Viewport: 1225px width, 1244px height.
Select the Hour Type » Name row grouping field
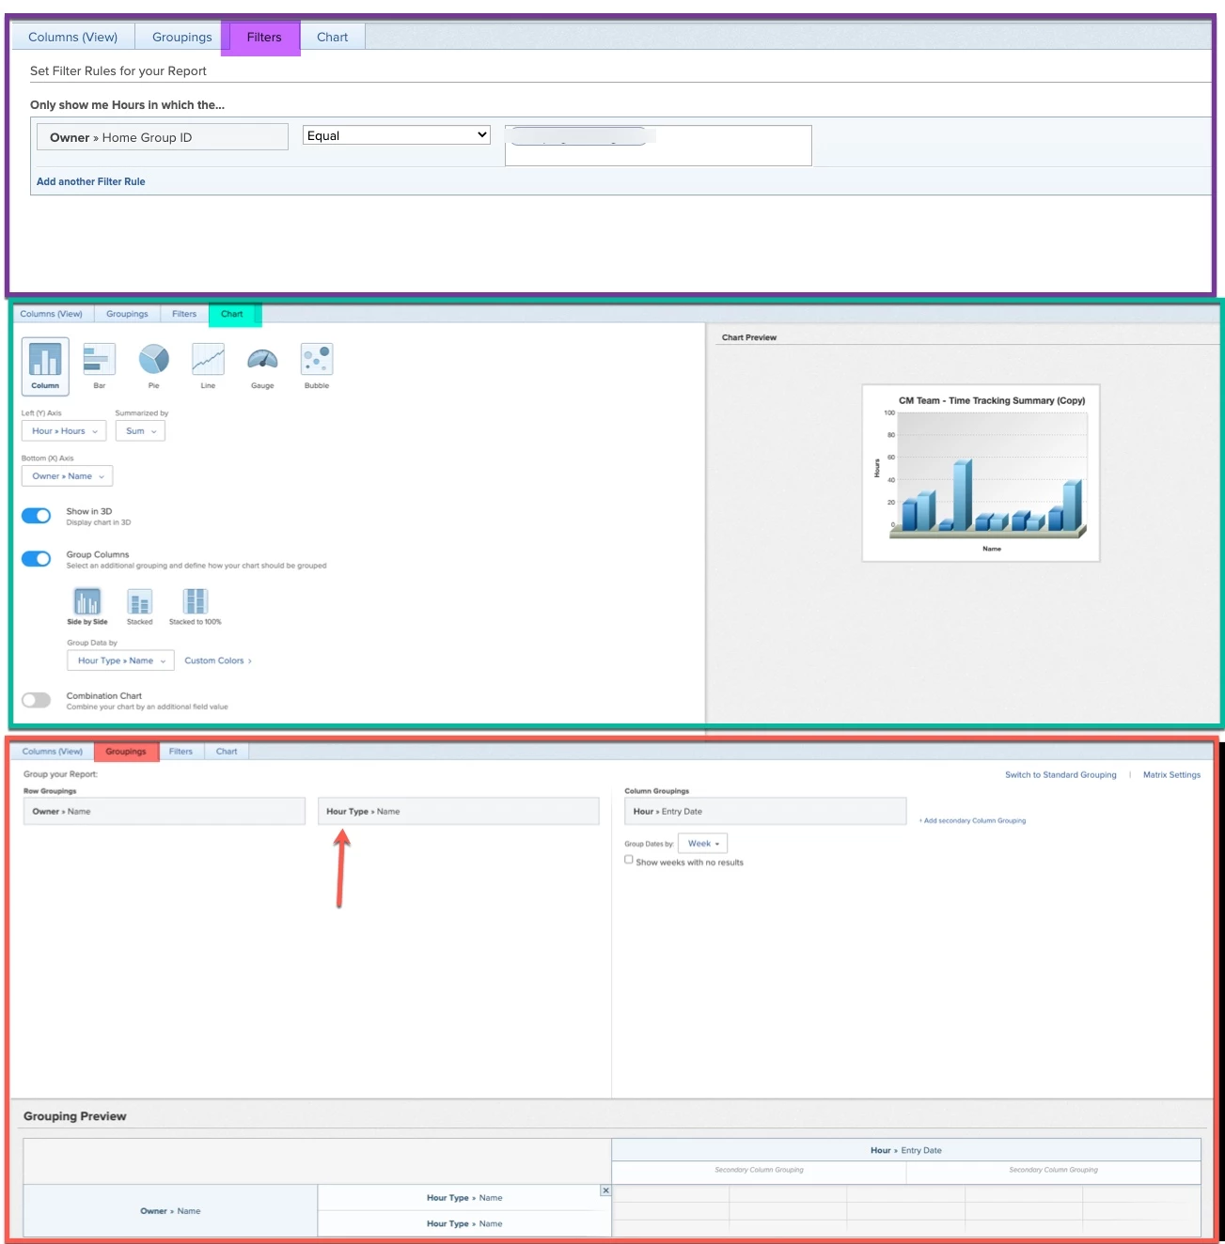tap(459, 811)
